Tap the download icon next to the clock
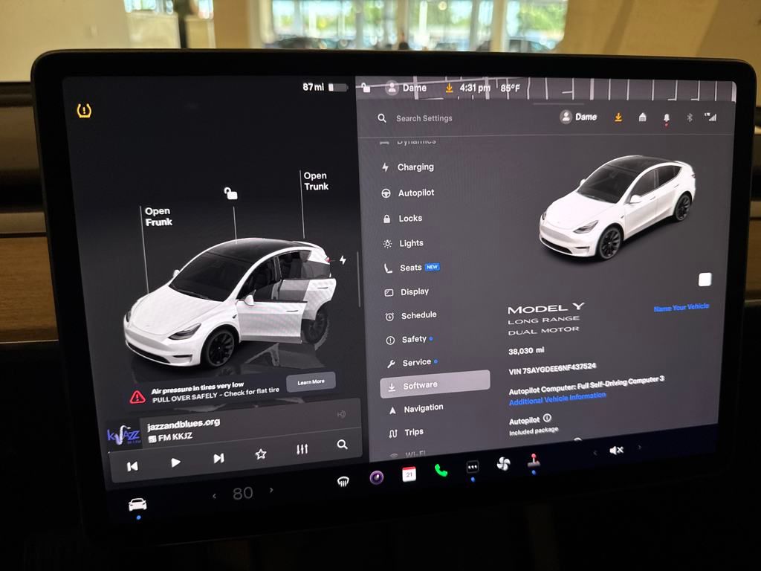The image size is (761, 571). pos(450,88)
